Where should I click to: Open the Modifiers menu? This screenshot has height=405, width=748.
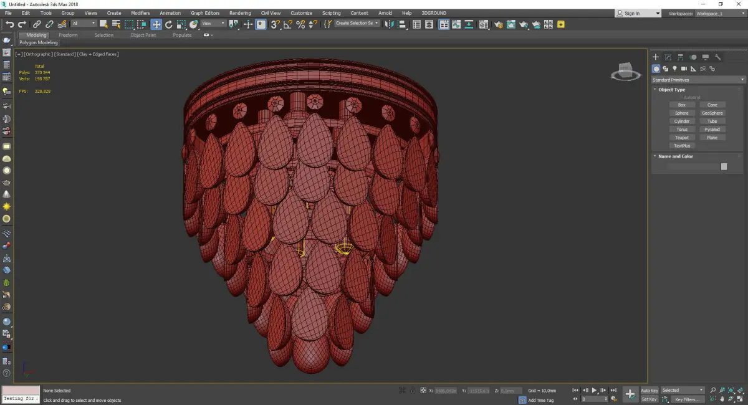pyautogui.click(x=140, y=13)
